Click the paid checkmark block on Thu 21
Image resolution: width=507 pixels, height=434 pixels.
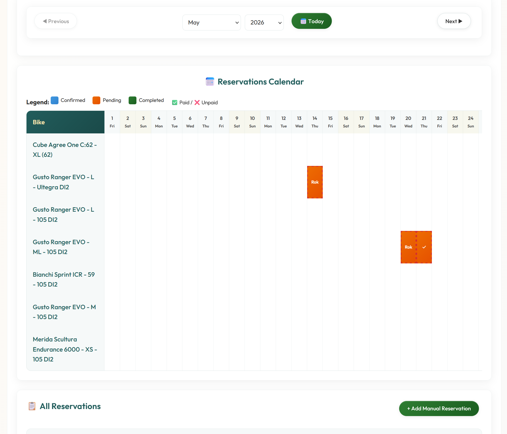[x=424, y=247]
